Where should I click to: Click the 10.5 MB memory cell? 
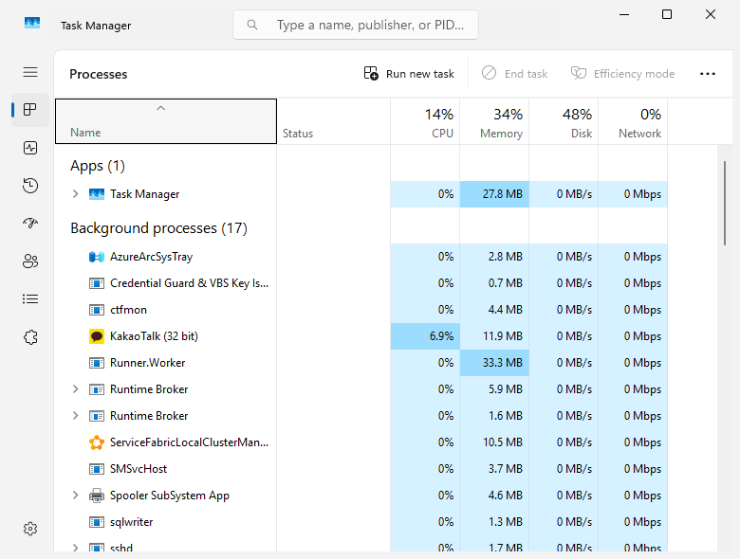tap(494, 442)
